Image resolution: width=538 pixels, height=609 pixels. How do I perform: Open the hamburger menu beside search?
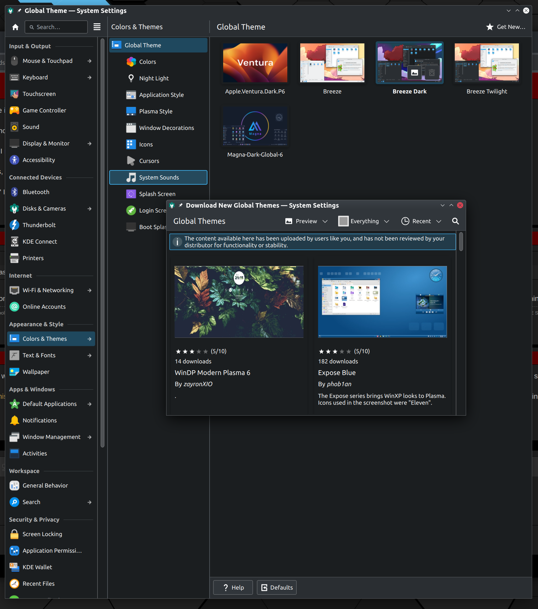click(x=97, y=27)
